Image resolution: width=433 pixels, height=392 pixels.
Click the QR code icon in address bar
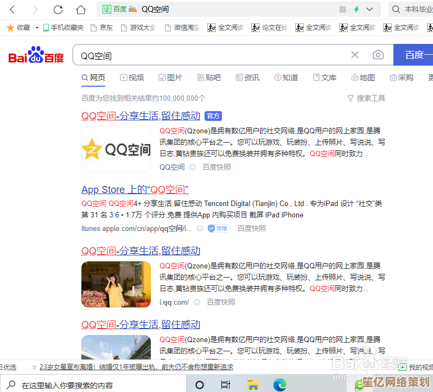click(x=342, y=10)
